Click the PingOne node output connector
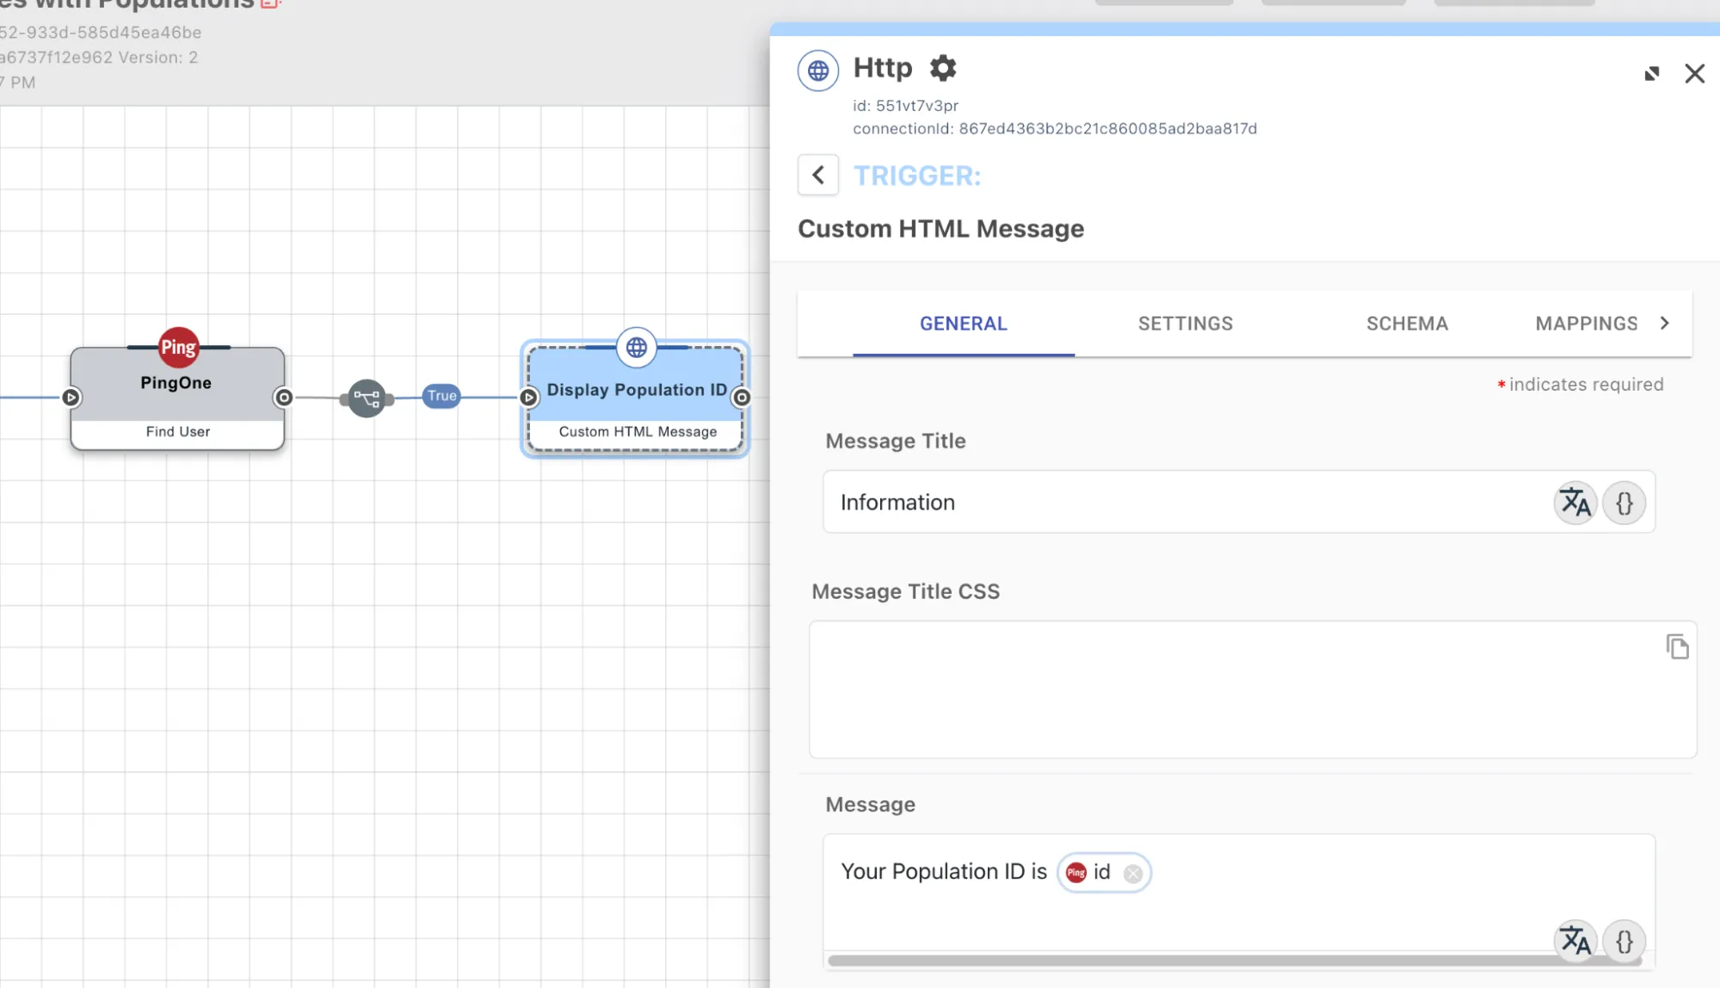1720x988 pixels. tap(284, 398)
